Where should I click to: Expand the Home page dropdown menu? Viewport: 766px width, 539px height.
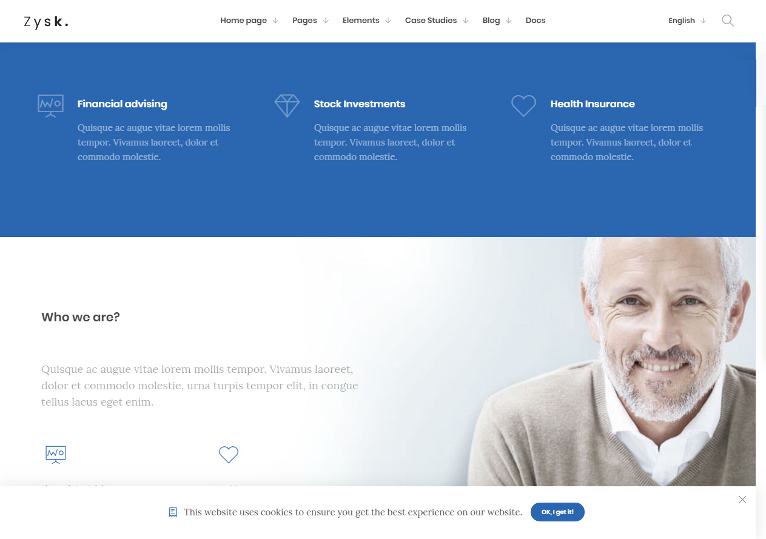pos(249,21)
